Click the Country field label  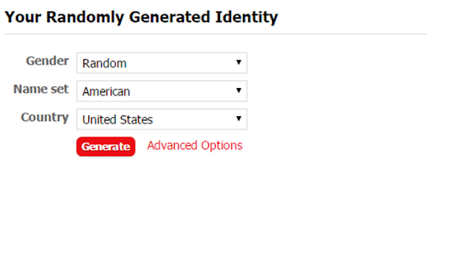tap(45, 117)
